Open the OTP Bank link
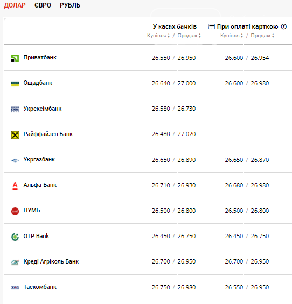 (36, 236)
